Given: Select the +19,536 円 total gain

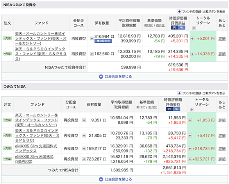Looking at the screenshot, I should coord(178,70).
